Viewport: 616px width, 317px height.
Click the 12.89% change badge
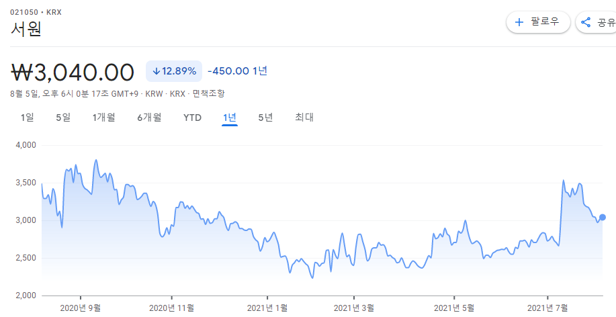[173, 71]
